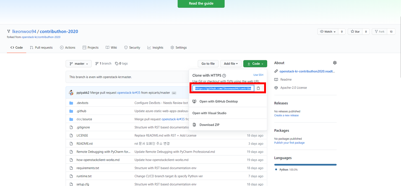This screenshot has height=186, width=401.
Task: Open the doc/source folder
Action: click(x=84, y=119)
